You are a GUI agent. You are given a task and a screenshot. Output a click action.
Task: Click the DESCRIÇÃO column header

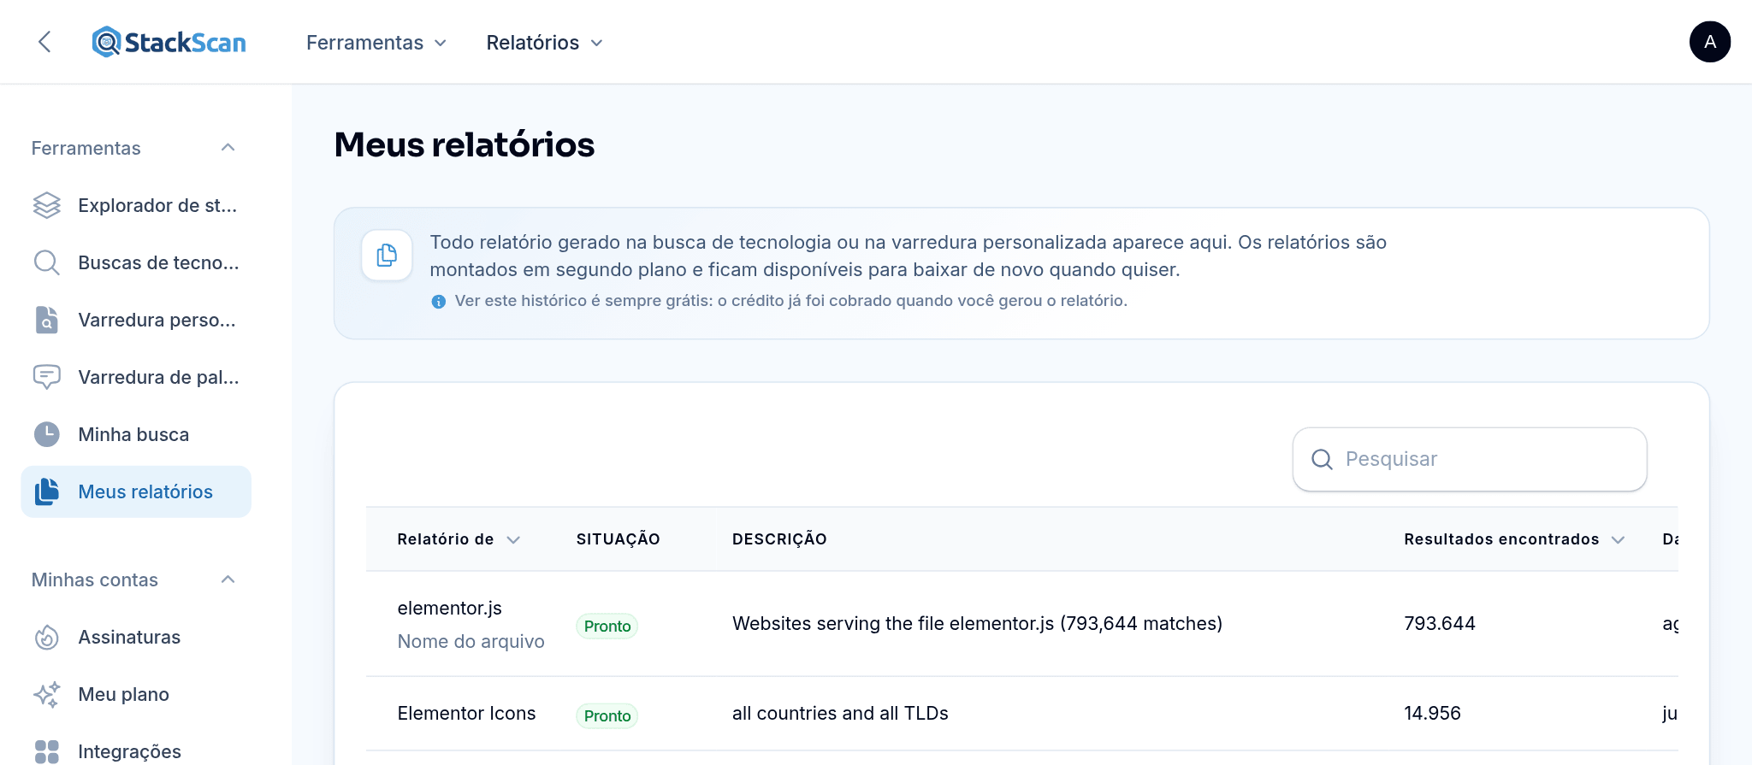[779, 539]
